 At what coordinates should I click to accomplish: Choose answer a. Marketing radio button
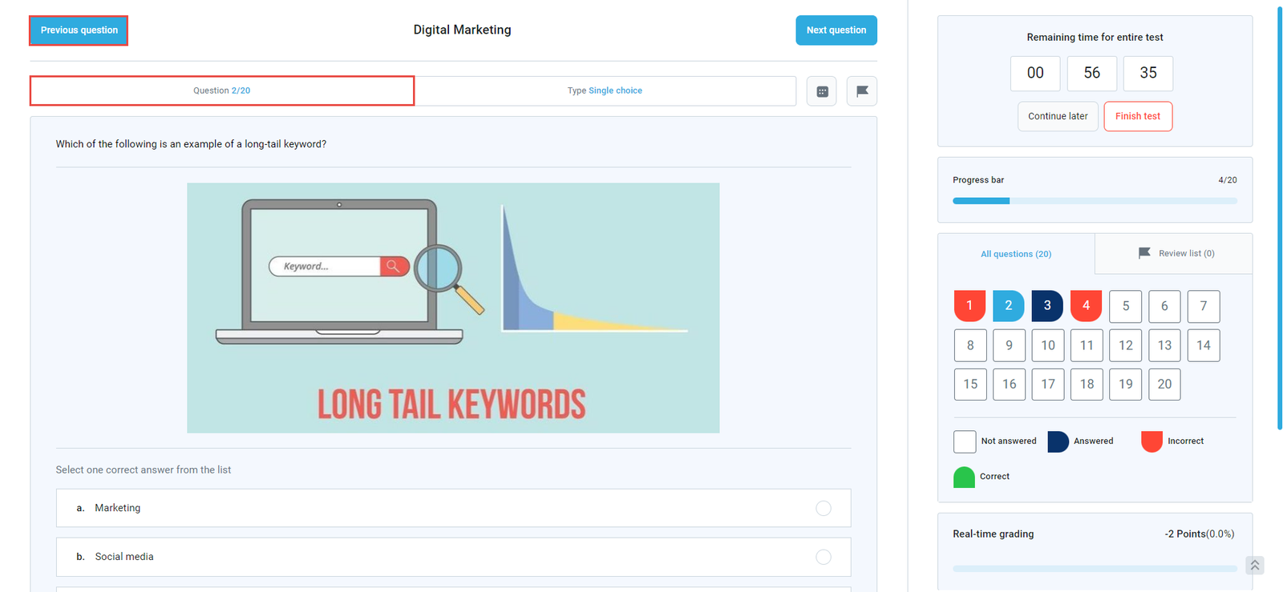[823, 508]
